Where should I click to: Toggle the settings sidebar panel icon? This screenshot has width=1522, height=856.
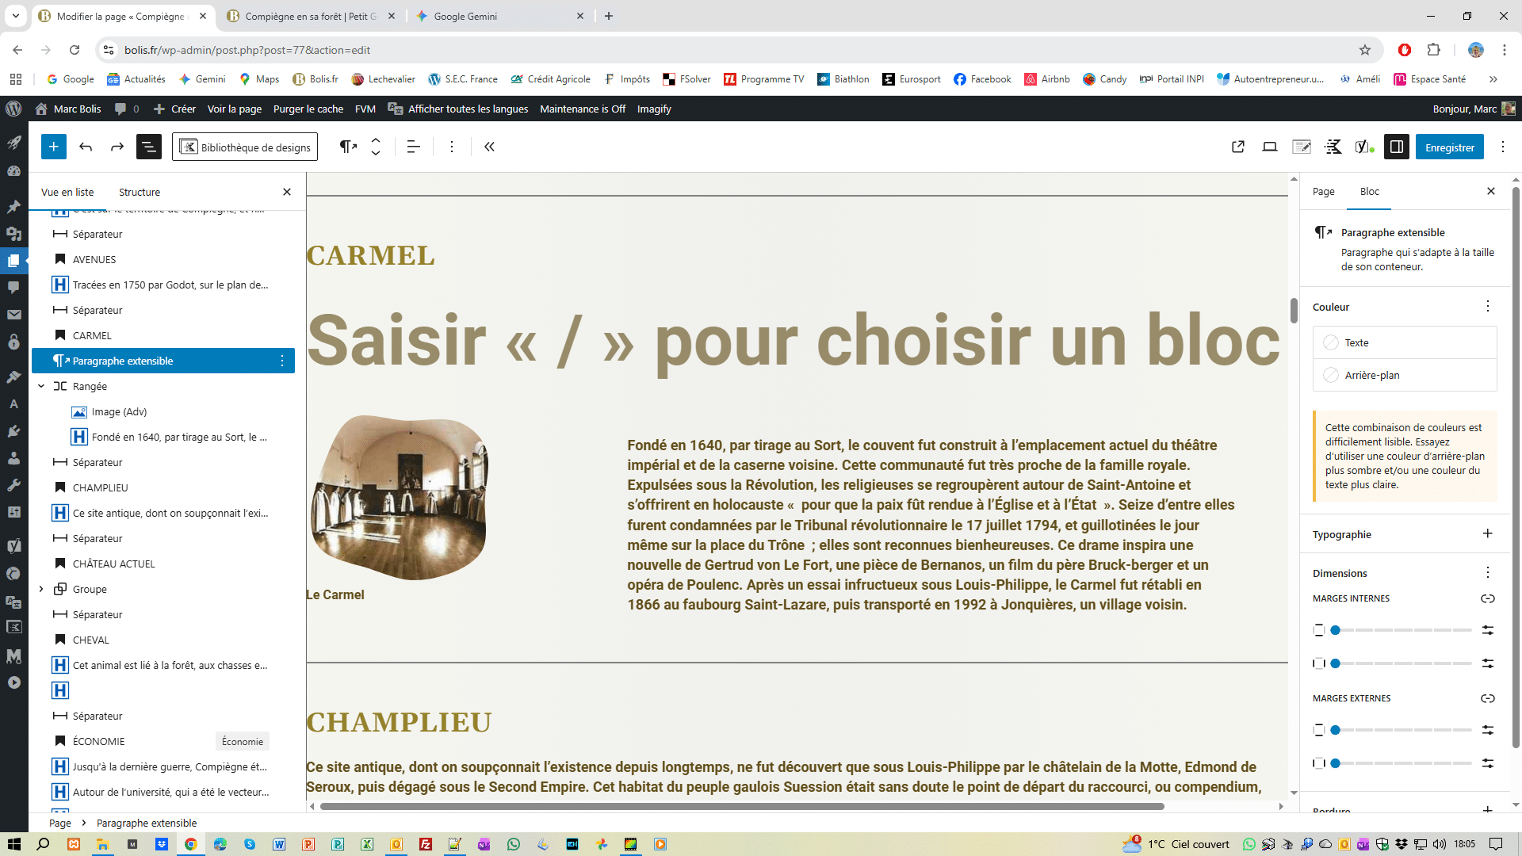tap(1396, 147)
